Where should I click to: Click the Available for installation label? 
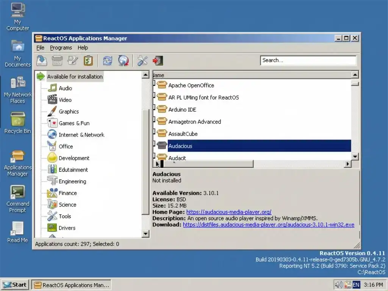[75, 77]
